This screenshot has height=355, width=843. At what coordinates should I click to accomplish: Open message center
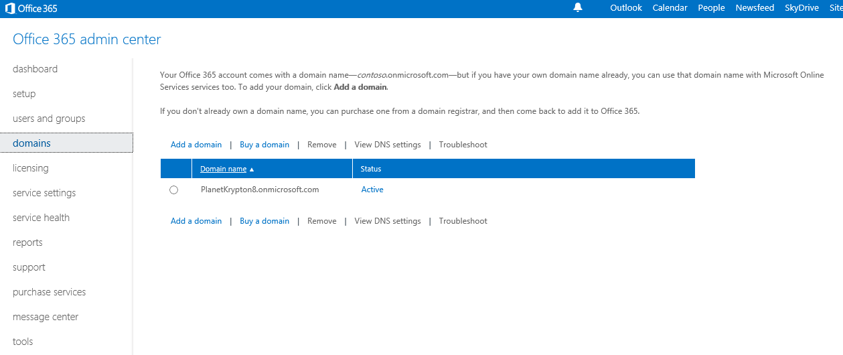46,317
